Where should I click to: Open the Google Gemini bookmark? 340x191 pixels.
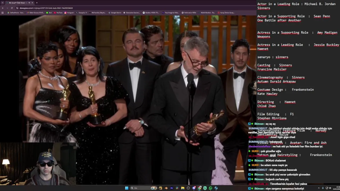click(x=115, y=12)
